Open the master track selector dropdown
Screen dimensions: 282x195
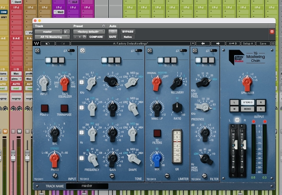point(49,32)
